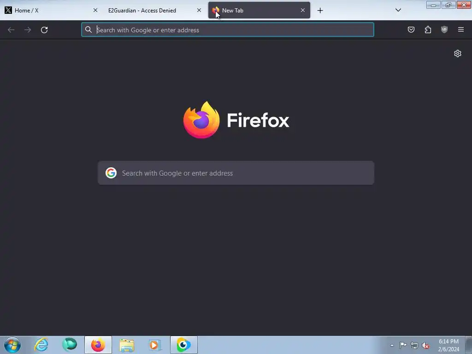Restore down the Firefox window

(448, 5)
